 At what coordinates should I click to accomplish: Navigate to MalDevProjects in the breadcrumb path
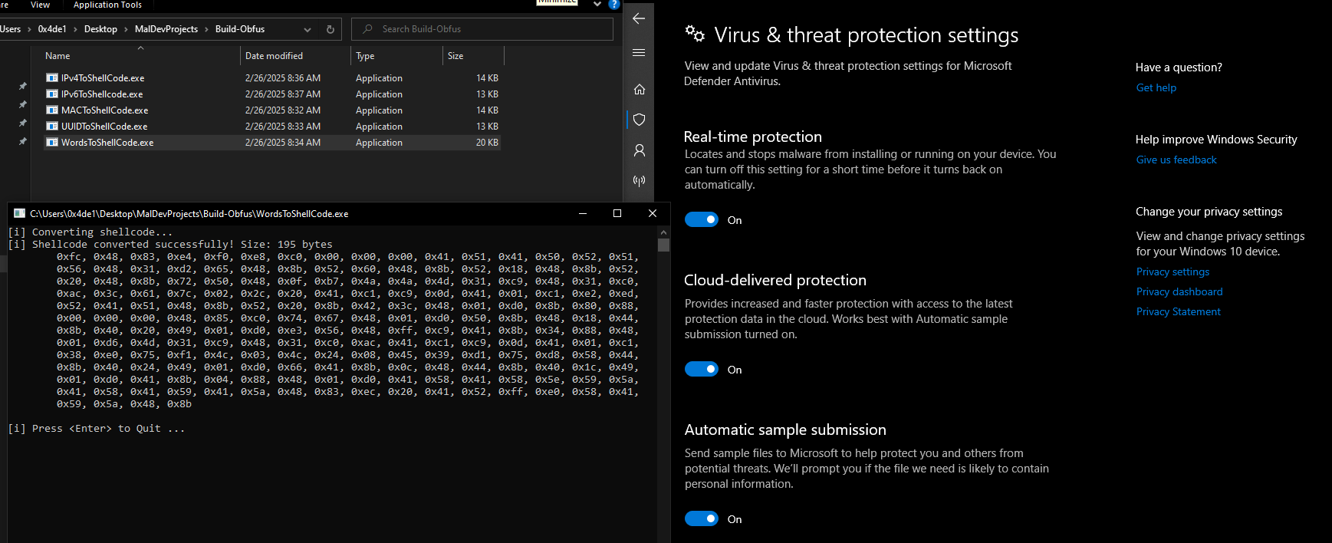point(166,29)
